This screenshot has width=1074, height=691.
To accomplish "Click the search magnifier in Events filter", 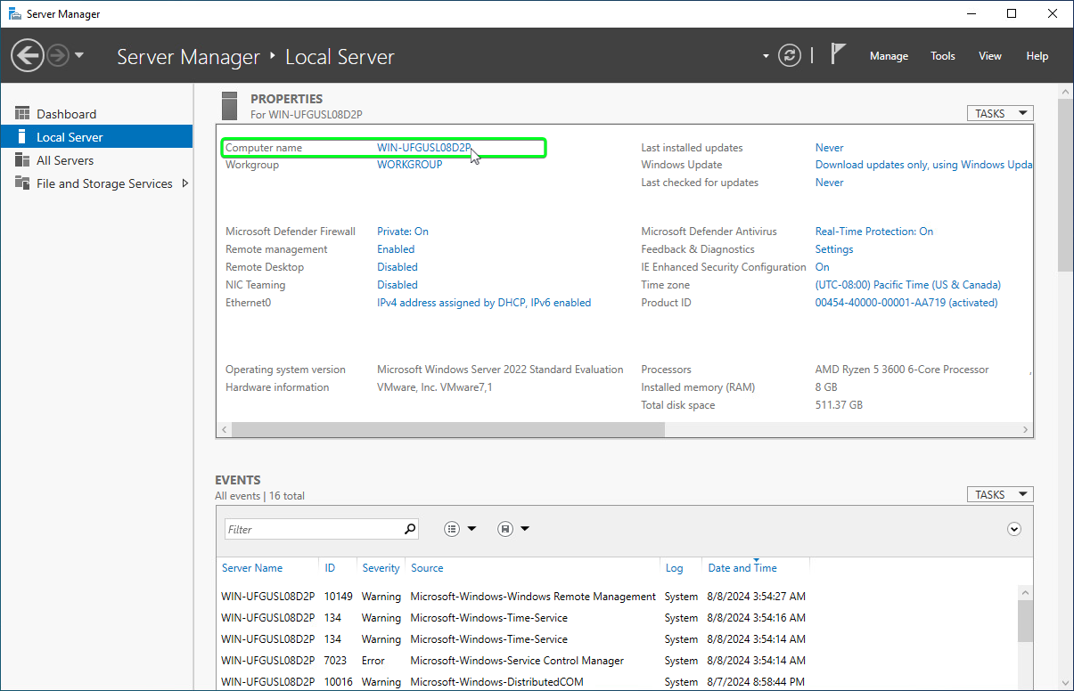I will tap(410, 529).
